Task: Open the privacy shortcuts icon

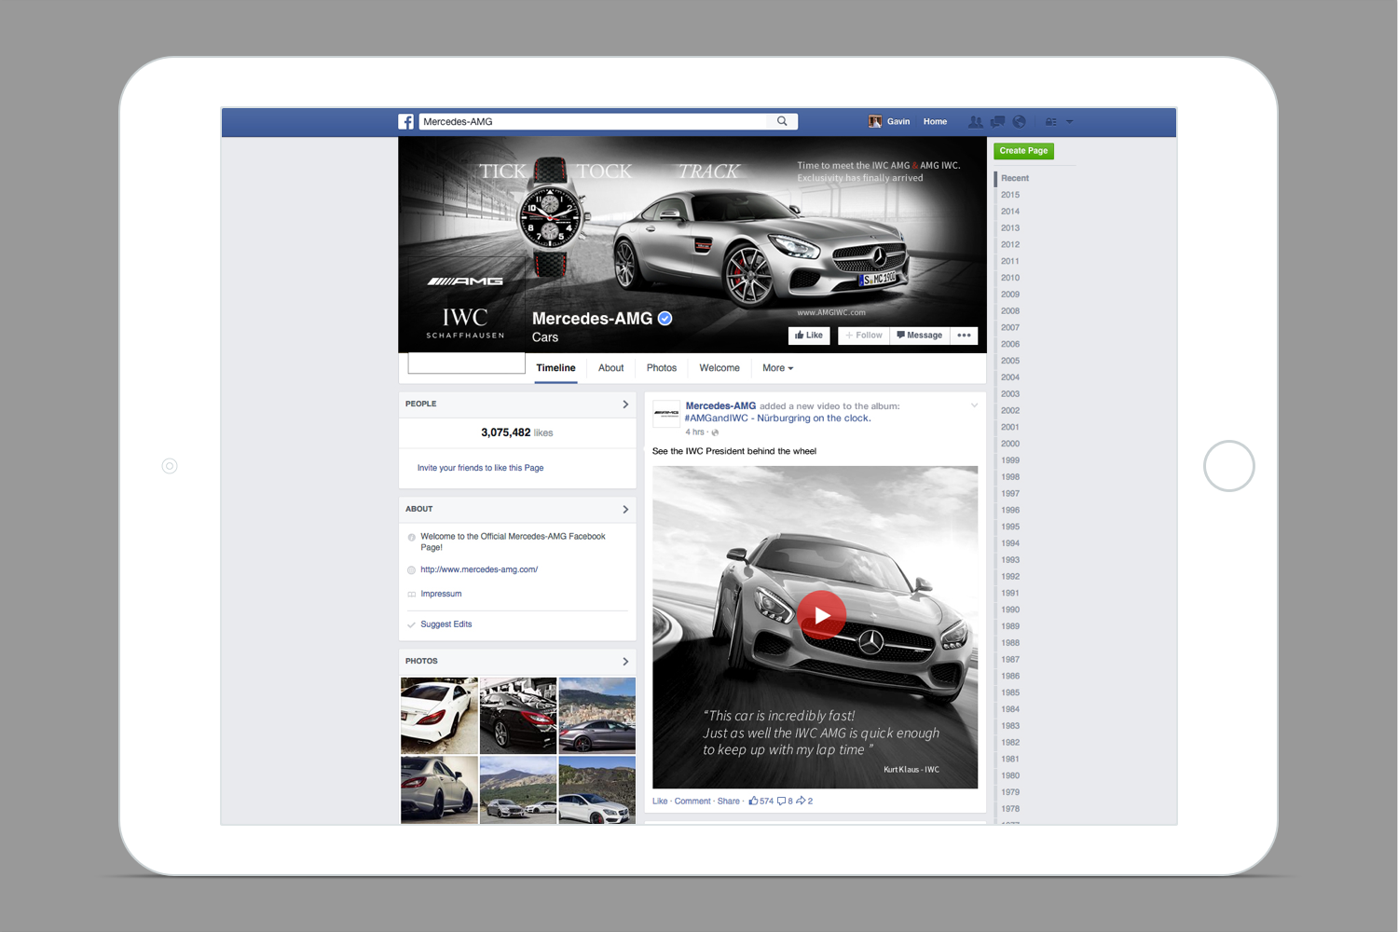Action: [x=1050, y=122]
